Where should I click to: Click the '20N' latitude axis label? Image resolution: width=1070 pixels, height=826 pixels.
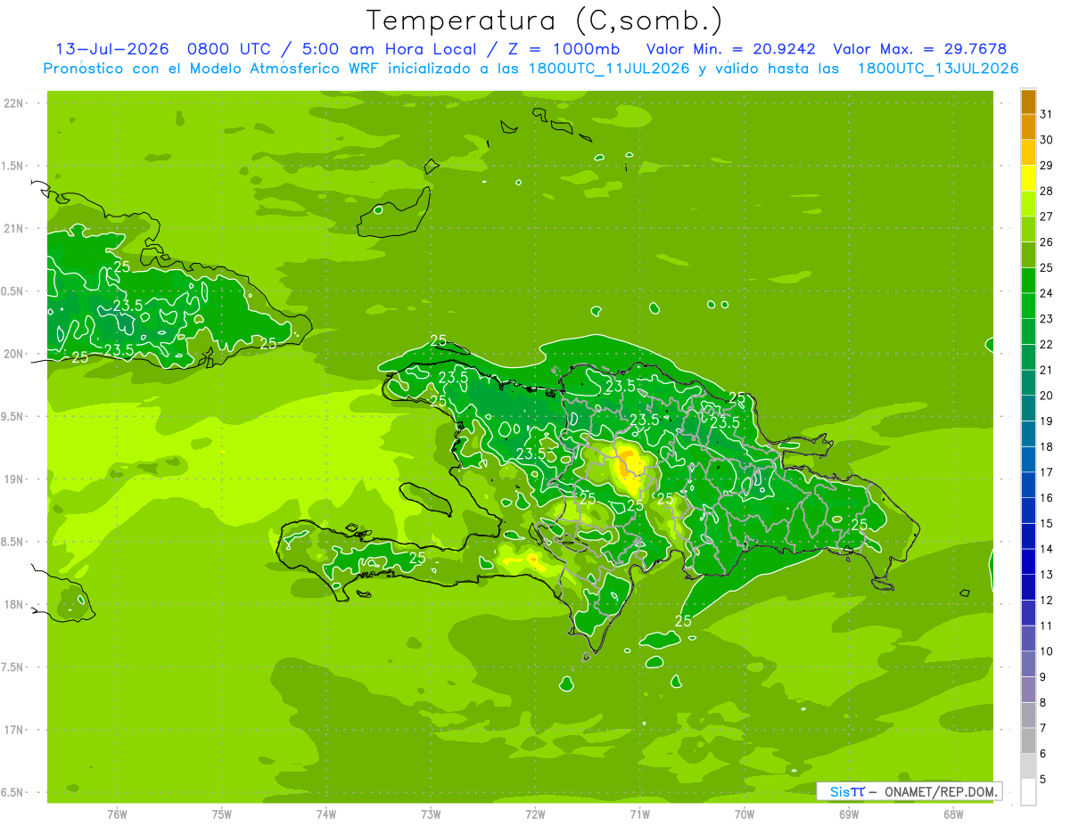(x=15, y=354)
